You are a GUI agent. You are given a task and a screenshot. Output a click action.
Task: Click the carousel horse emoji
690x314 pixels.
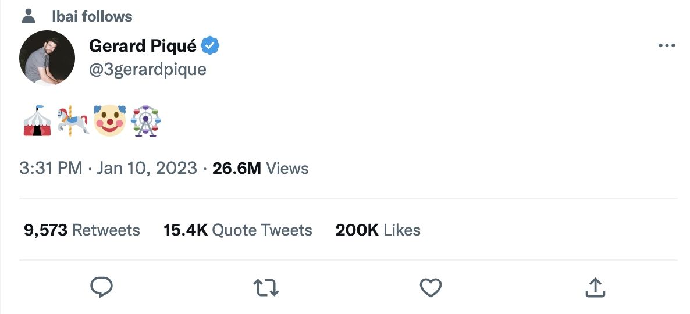(73, 120)
